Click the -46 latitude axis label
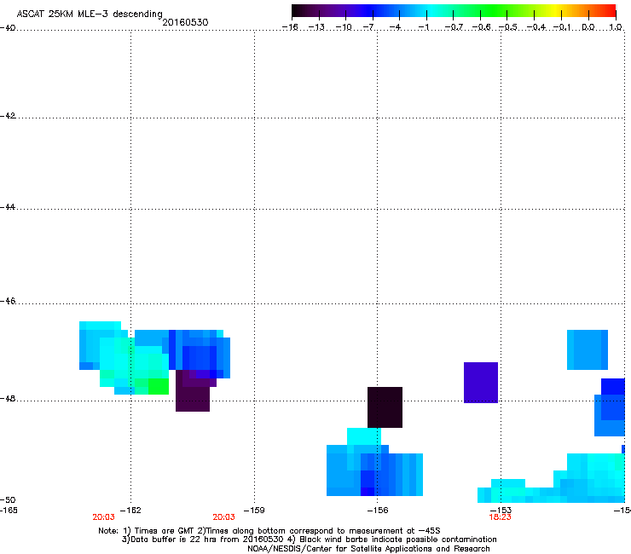 pyautogui.click(x=8, y=301)
